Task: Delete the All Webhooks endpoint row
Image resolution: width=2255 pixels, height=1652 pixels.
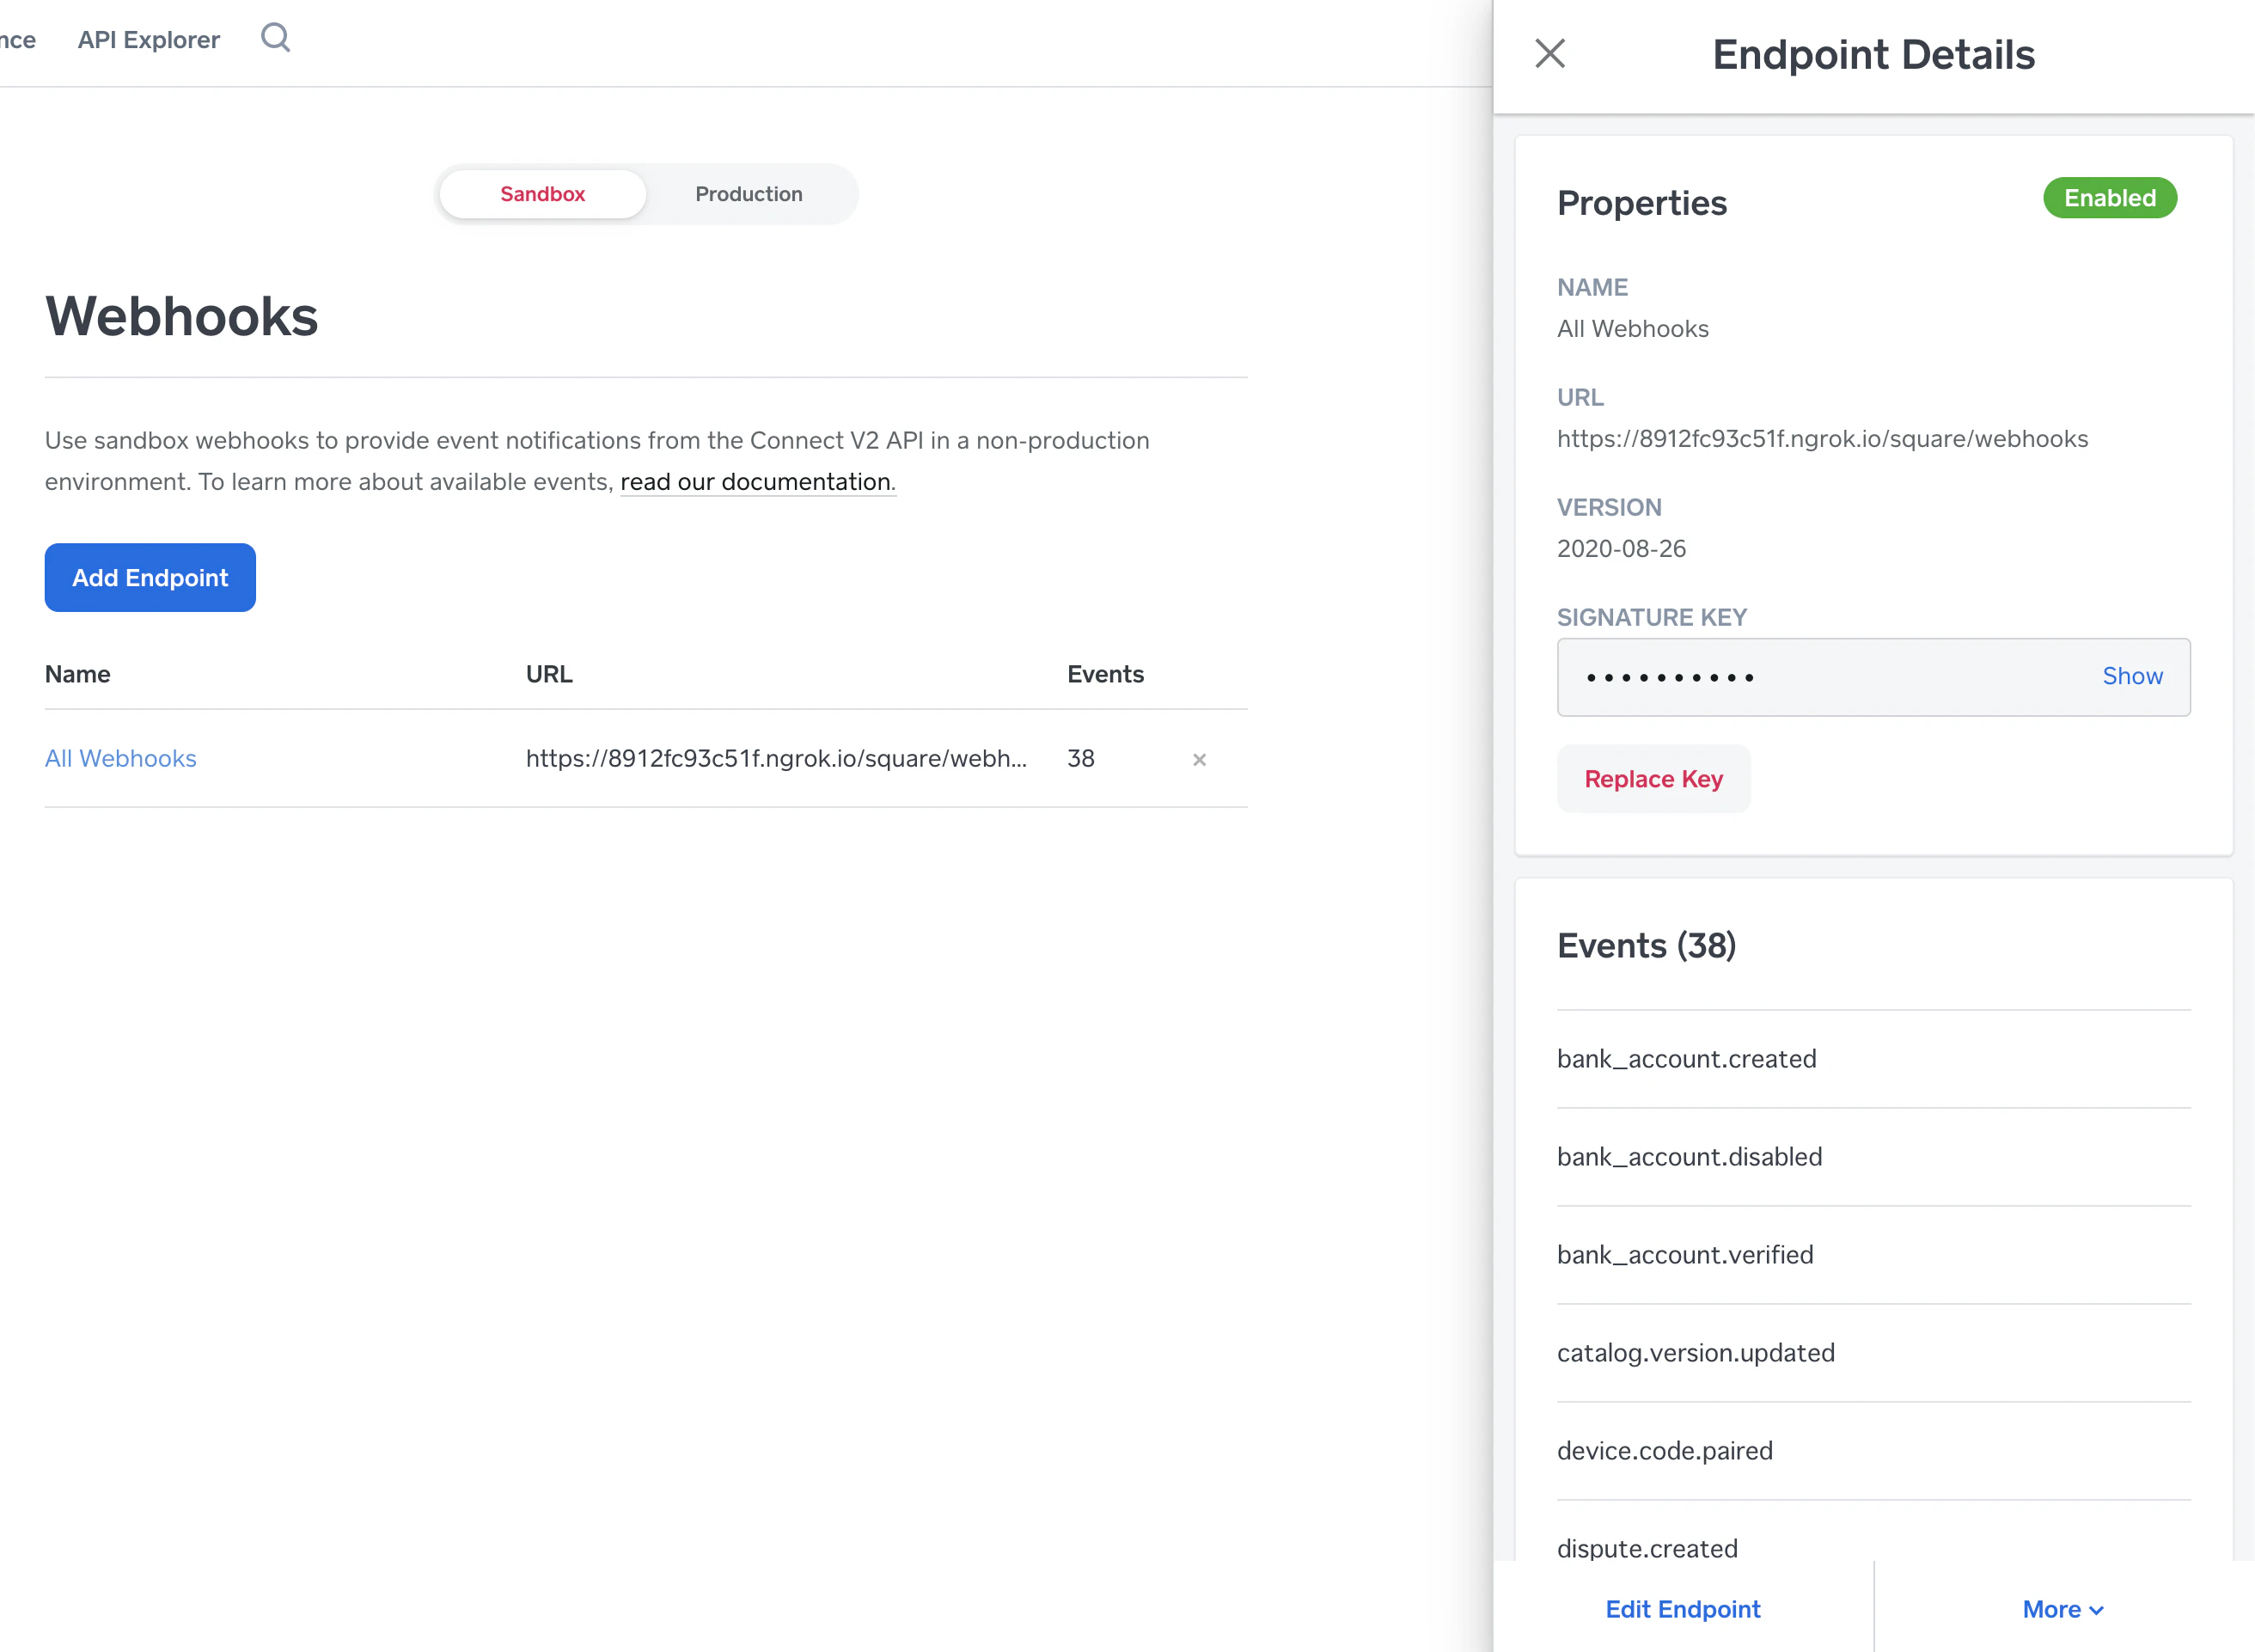Action: (1200, 760)
